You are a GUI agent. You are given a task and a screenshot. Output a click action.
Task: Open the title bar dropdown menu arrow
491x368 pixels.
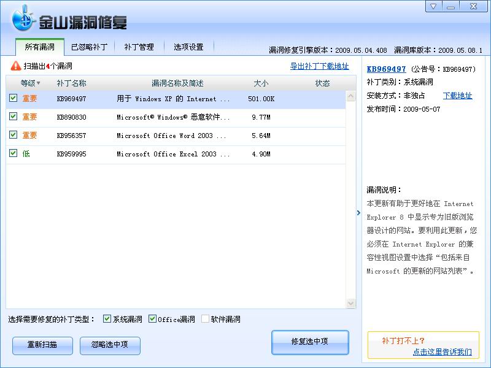click(x=433, y=6)
